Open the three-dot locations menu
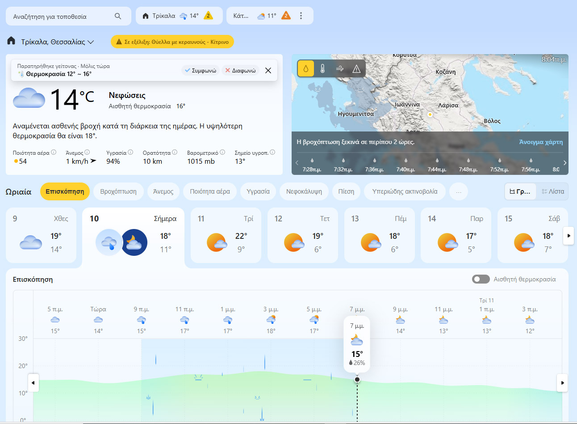 301,16
